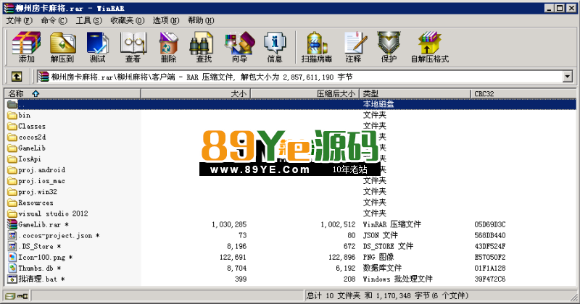Screen dimensions: 580x304
Task: Sort by CRC32 column header
Action: pyautogui.click(x=523, y=93)
